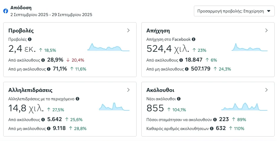The width and height of the screenshot is (277, 141).
Task: Click the Νέοι ακόλουθοι sparkline chart
Action: 244,106
